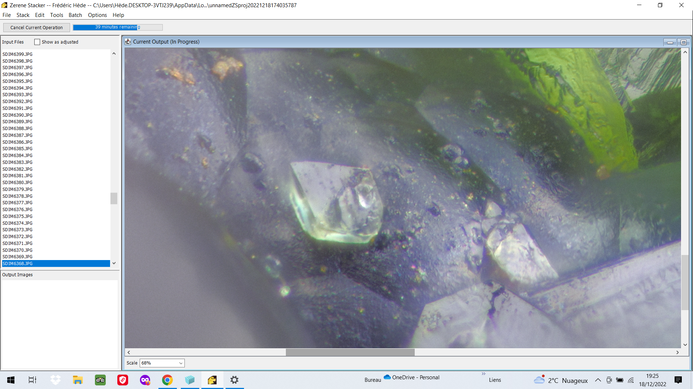The image size is (693, 389).
Task: Open the Batch menu
Action: [x=75, y=15]
